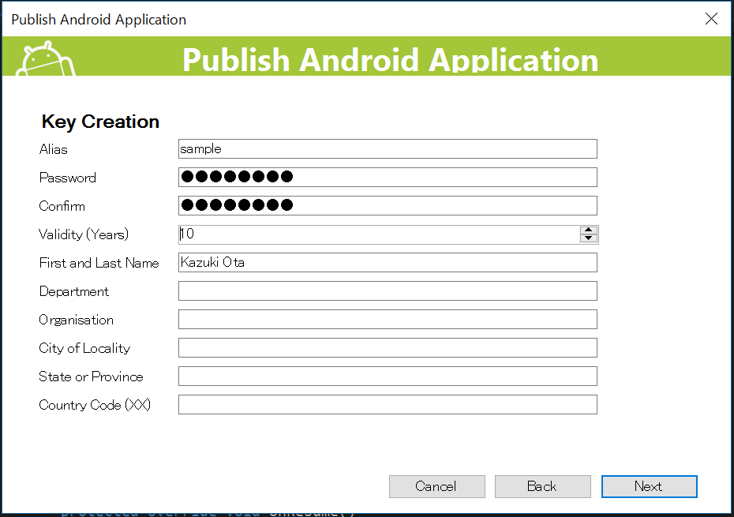
Task: Close the Publish Android Application dialog
Action: 711,19
